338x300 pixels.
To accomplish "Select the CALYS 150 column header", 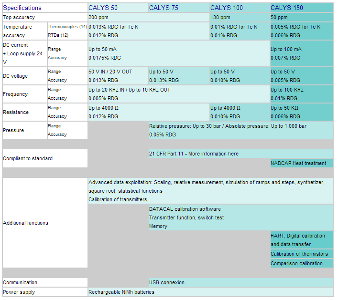I will [287, 8].
